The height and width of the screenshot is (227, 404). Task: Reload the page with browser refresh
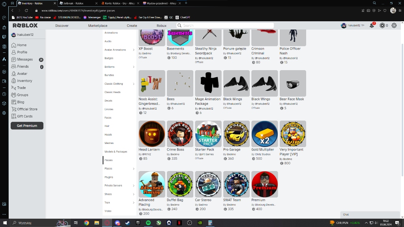point(26,11)
